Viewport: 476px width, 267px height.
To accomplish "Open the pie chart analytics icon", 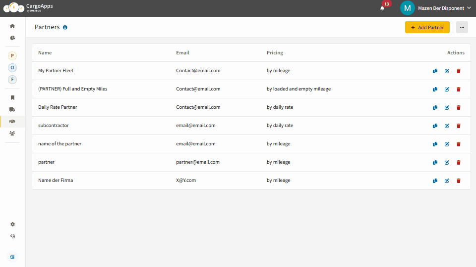I will click(x=12, y=38).
